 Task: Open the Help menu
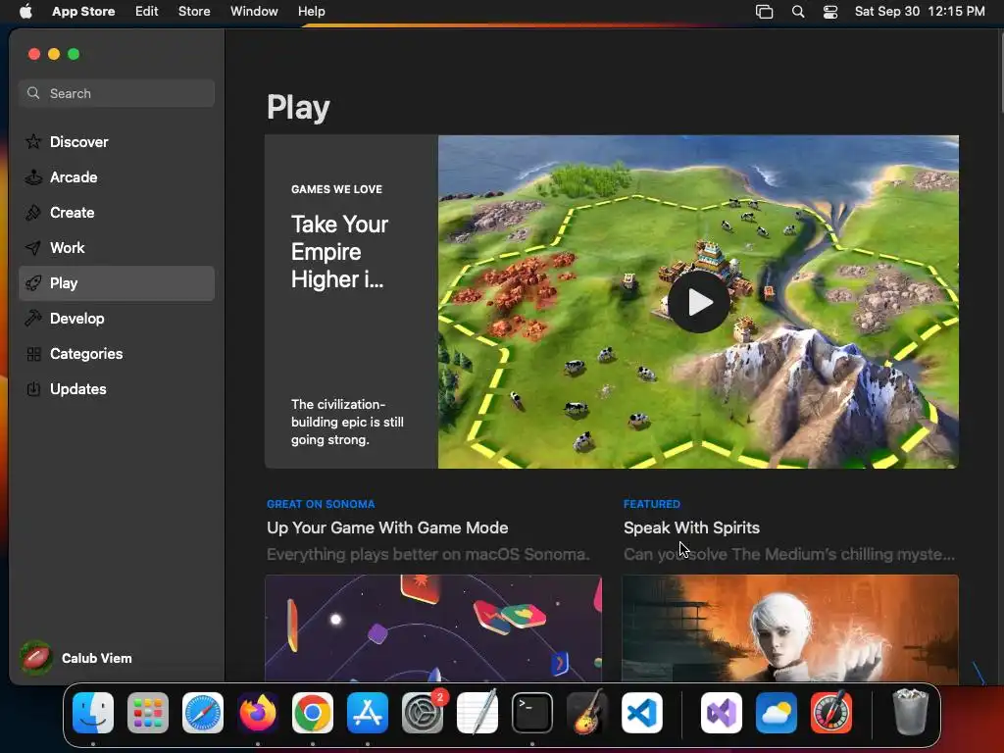[x=311, y=12]
